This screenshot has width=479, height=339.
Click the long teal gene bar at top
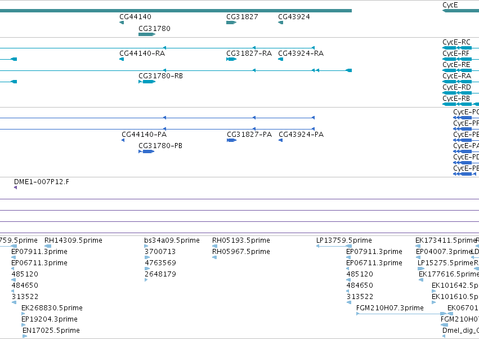pos(176,11)
